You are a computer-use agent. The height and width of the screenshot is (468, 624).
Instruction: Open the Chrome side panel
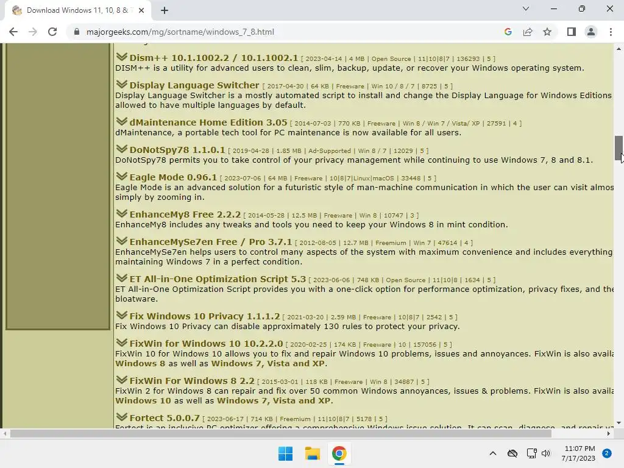[x=572, y=32]
